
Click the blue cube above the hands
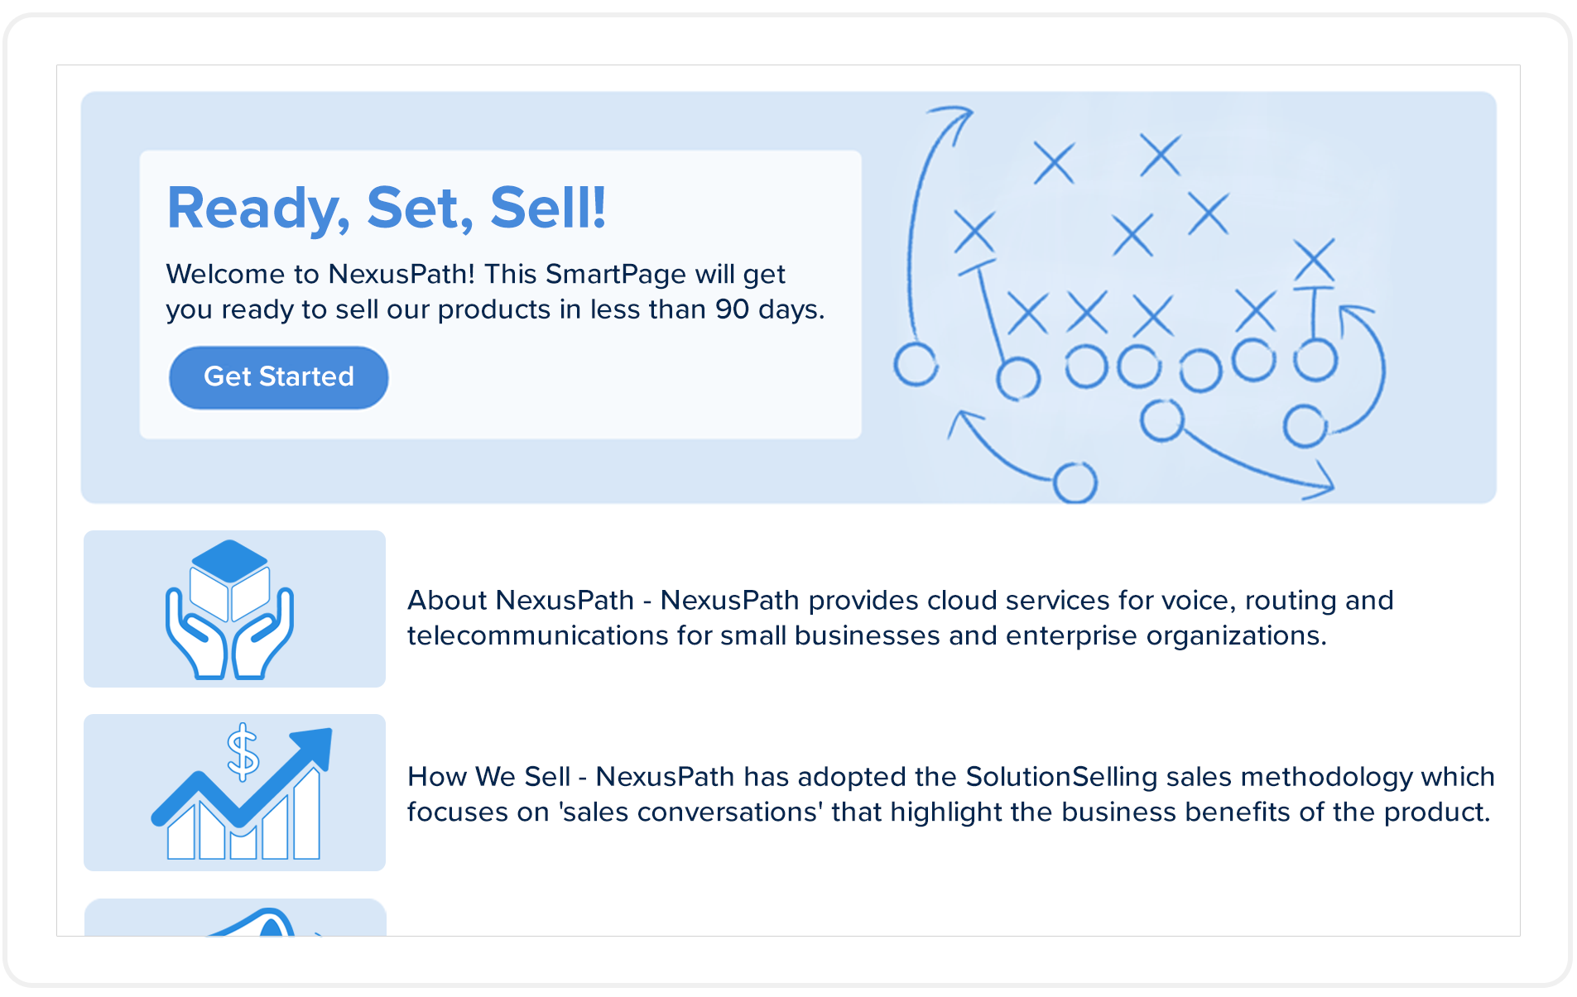pos(230,562)
